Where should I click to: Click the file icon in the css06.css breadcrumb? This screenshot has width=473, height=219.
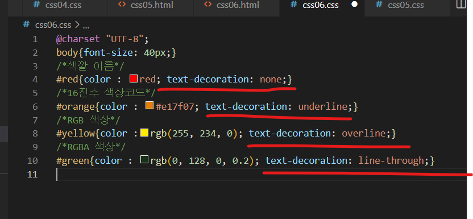tap(26, 24)
